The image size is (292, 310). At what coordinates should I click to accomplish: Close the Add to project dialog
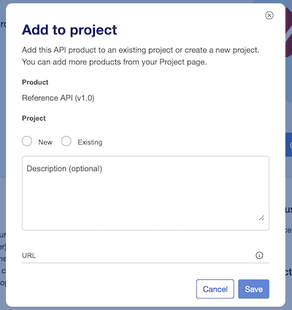click(x=269, y=15)
